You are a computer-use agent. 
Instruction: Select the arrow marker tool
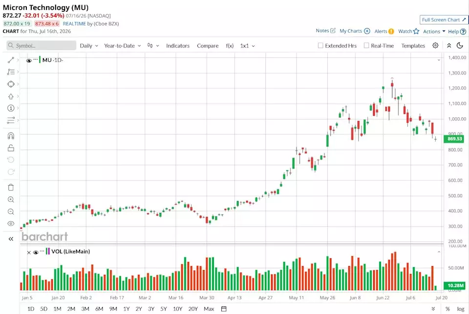coord(11,96)
